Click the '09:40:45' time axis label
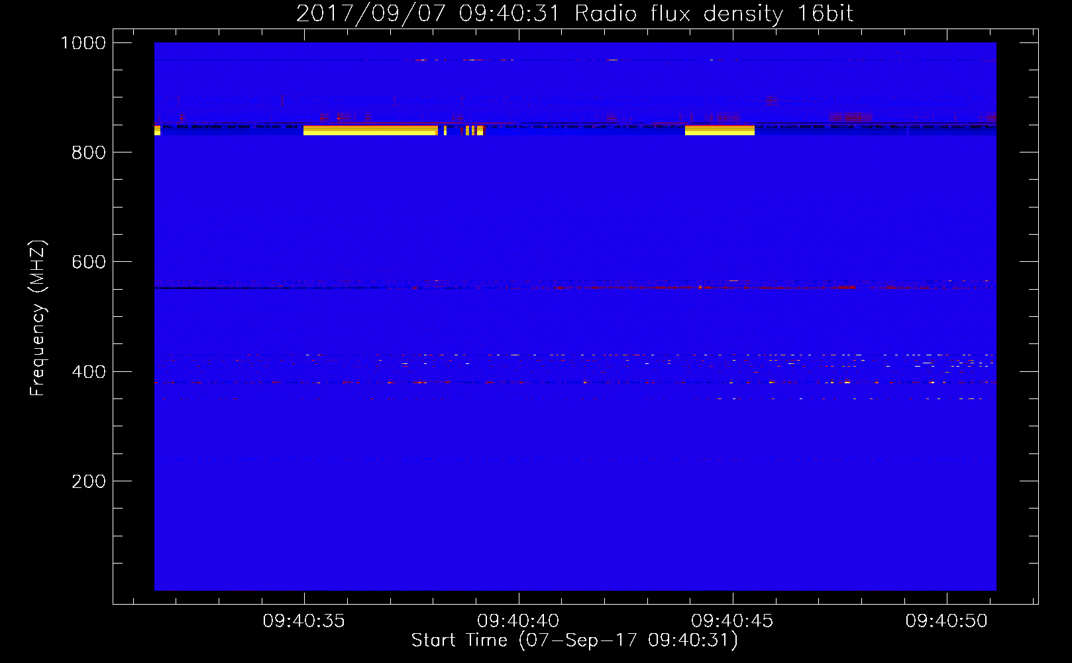The height and width of the screenshot is (663, 1072). [x=732, y=621]
